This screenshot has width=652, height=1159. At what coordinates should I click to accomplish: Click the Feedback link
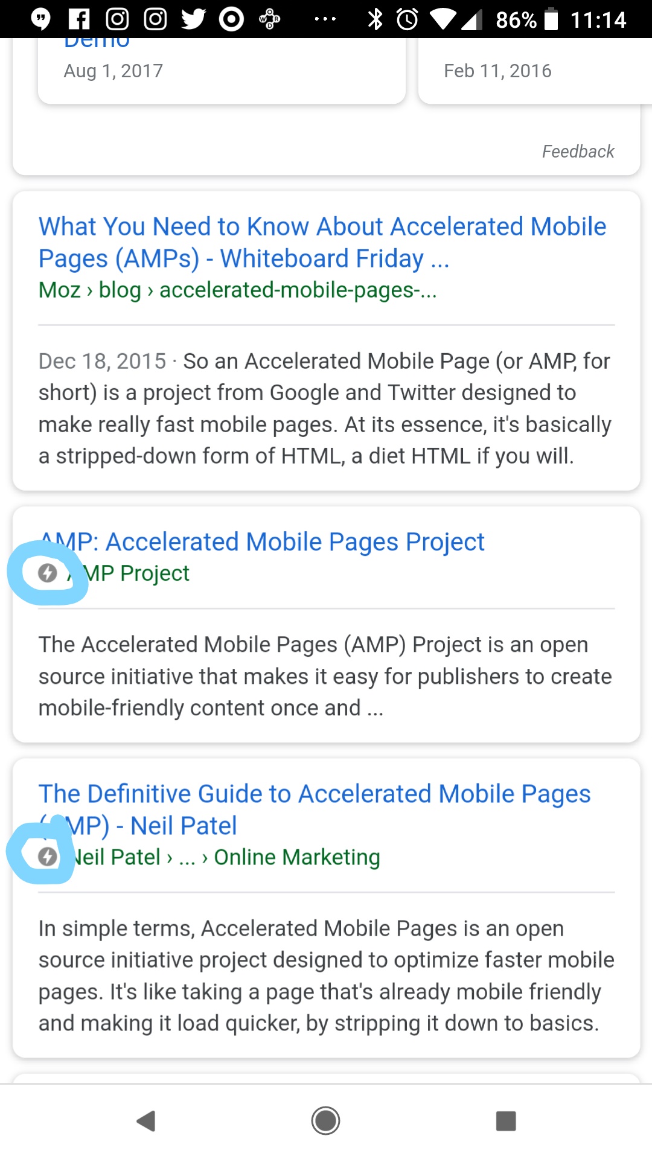(578, 151)
